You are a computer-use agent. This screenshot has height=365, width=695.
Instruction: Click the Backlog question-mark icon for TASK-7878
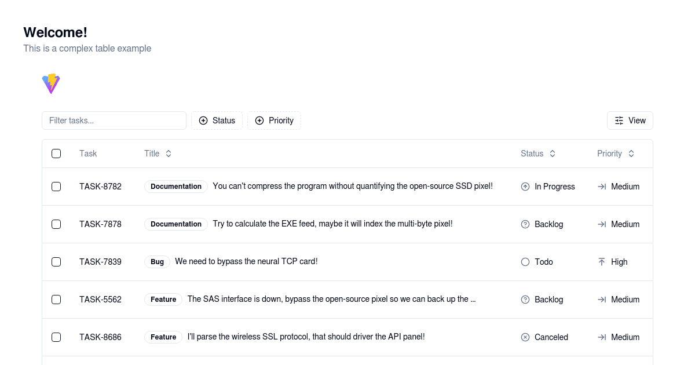click(525, 224)
